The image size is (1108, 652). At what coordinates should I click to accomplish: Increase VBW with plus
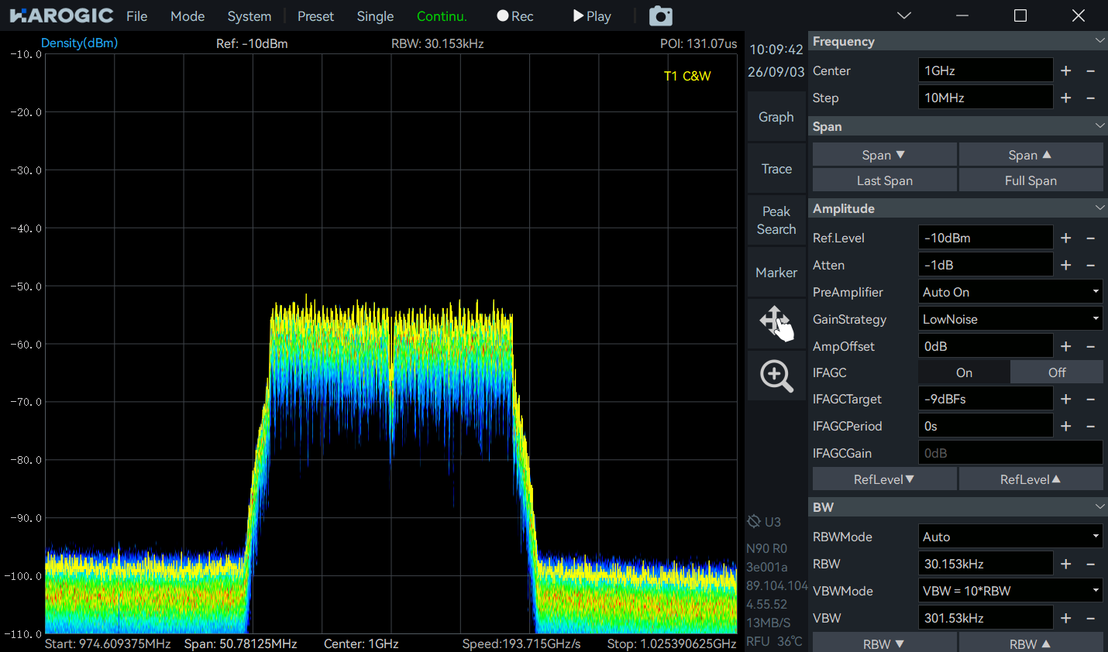[x=1066, y=618]
